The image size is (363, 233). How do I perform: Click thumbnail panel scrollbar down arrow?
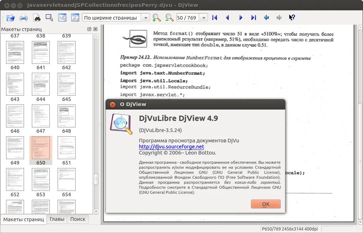coord(96,211)
